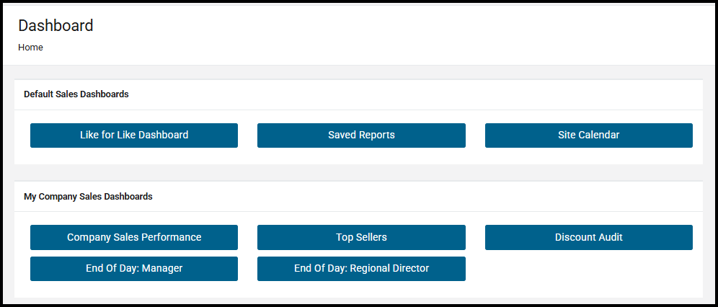Screen dimensions: 718x307
Task: Open End Of Day: Manager dashboard
Action: click(134, 268)
